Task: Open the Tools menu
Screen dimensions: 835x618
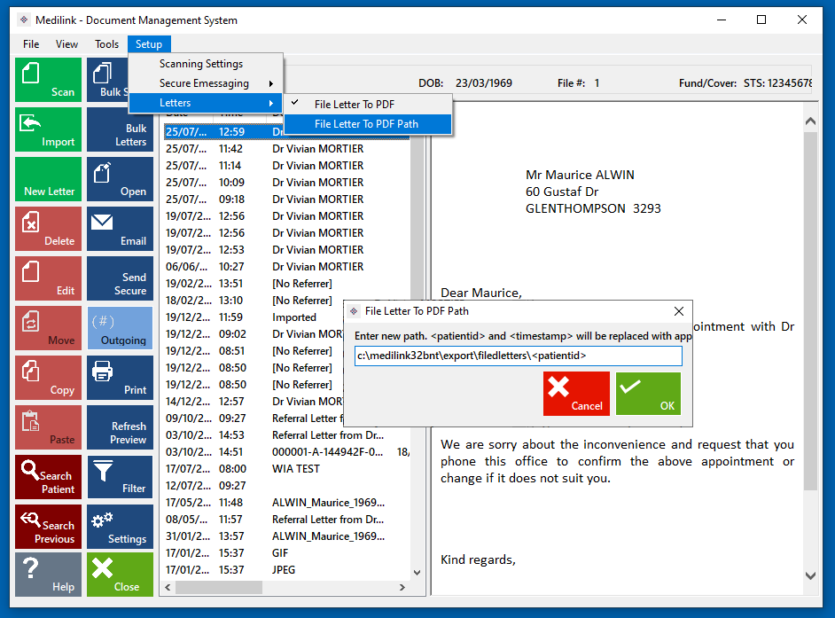Action: [x=106, y=44]
